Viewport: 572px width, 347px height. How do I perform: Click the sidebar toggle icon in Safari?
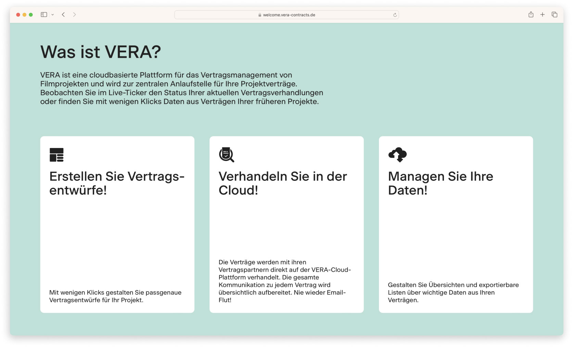tap(44, 15)
